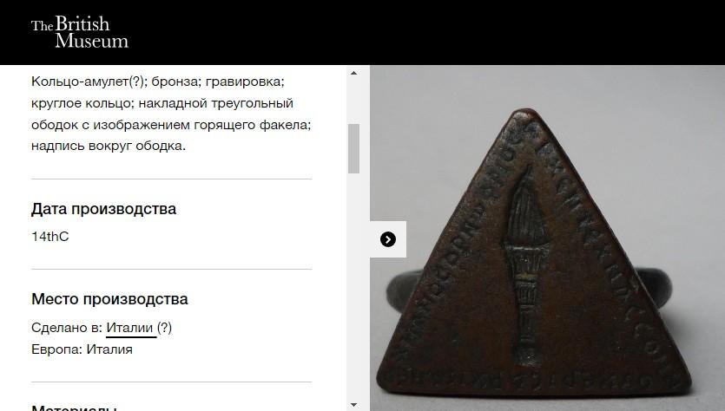Viewport: 725px width, 411px height.
Task: Select the Дата производства heading
Action: 103,209
